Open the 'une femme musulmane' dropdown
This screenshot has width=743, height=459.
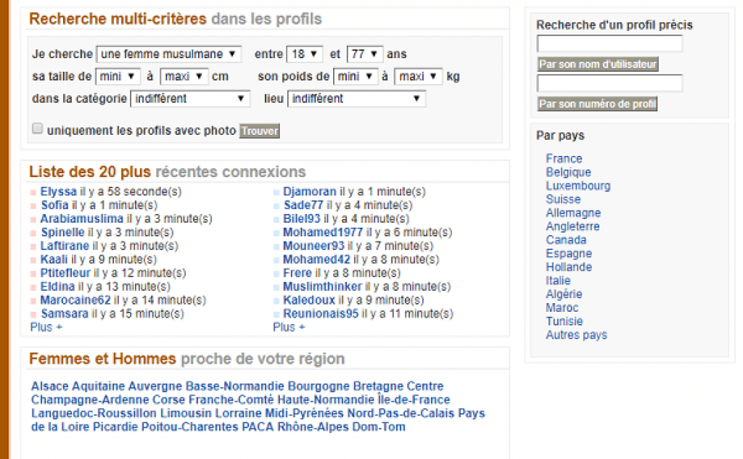tap(168, 54)
